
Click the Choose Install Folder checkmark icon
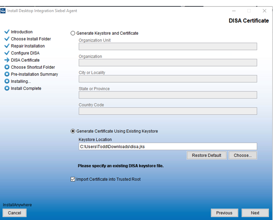[7, 38]
